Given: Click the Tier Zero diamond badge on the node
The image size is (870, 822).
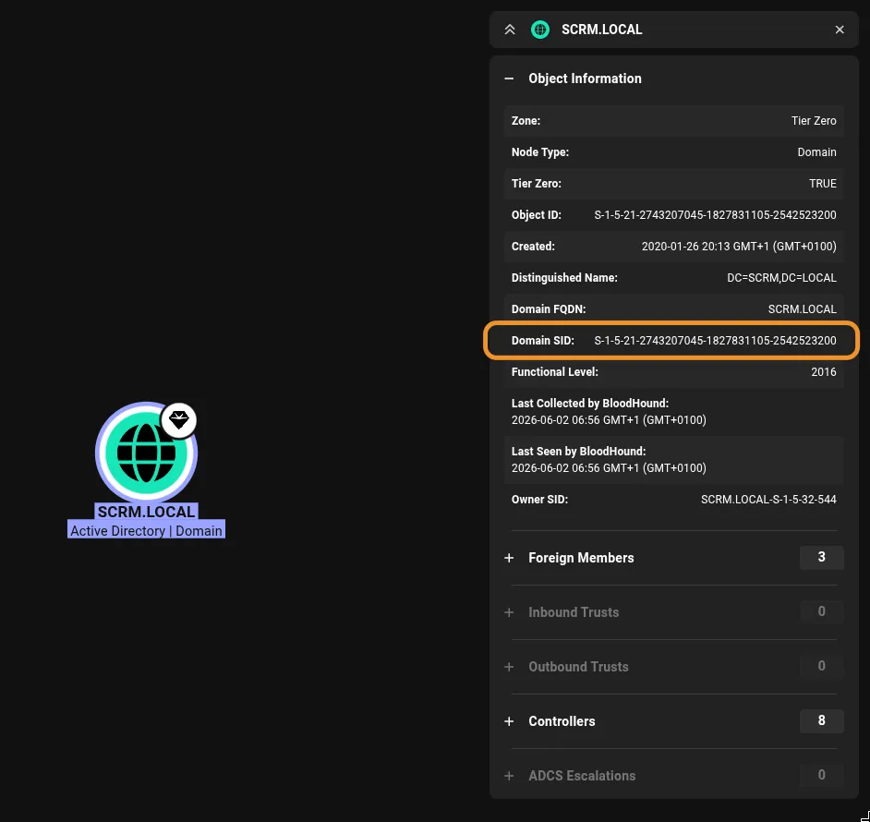Looking at the screenshot, I should pos(178,420).
